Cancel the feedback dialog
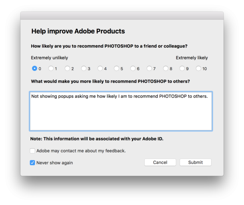Viewport: 244px width, 205px height. [x=160, y=162]
